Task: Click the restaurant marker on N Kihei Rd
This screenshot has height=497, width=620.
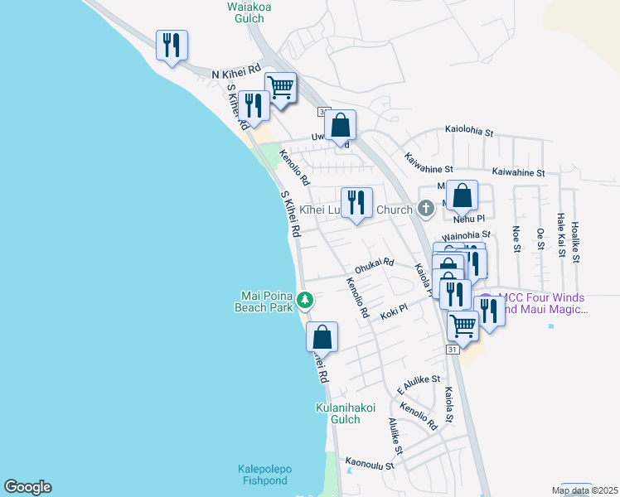Action: tap(172, 47)
